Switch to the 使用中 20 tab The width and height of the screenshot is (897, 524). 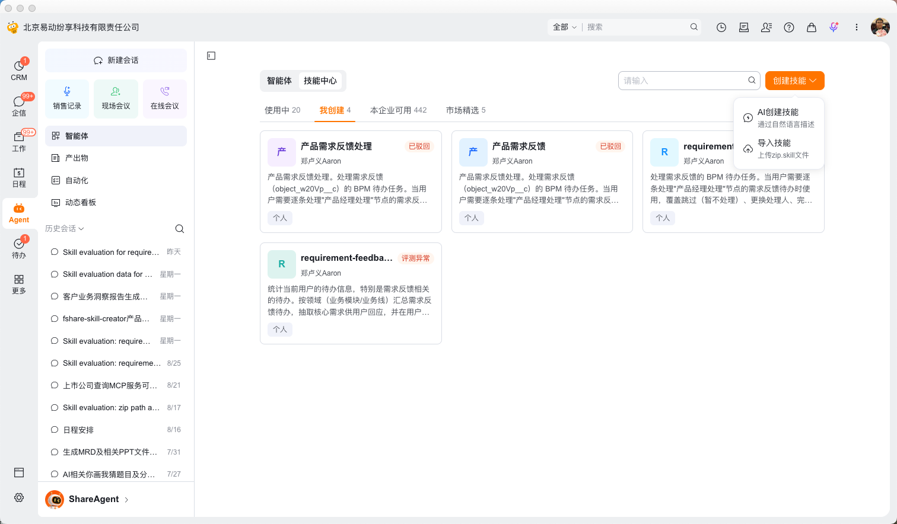click(282, 110)
